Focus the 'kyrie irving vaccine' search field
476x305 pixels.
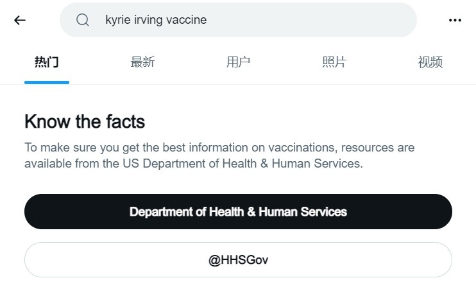pos(238,20)
